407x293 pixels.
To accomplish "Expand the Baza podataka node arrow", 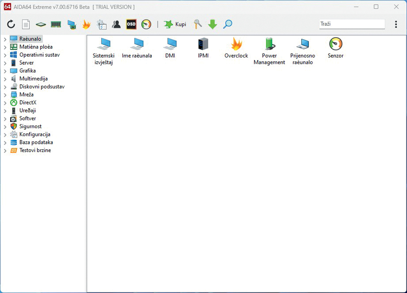I will [x=5, y=143].
